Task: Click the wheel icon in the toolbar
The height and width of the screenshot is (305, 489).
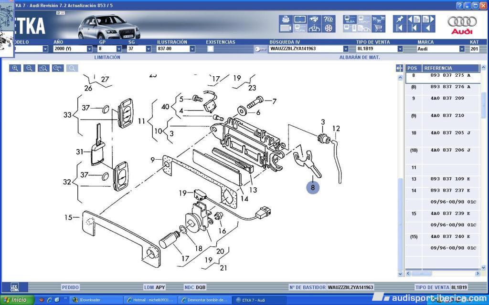Action: click(x=329, y=28)
